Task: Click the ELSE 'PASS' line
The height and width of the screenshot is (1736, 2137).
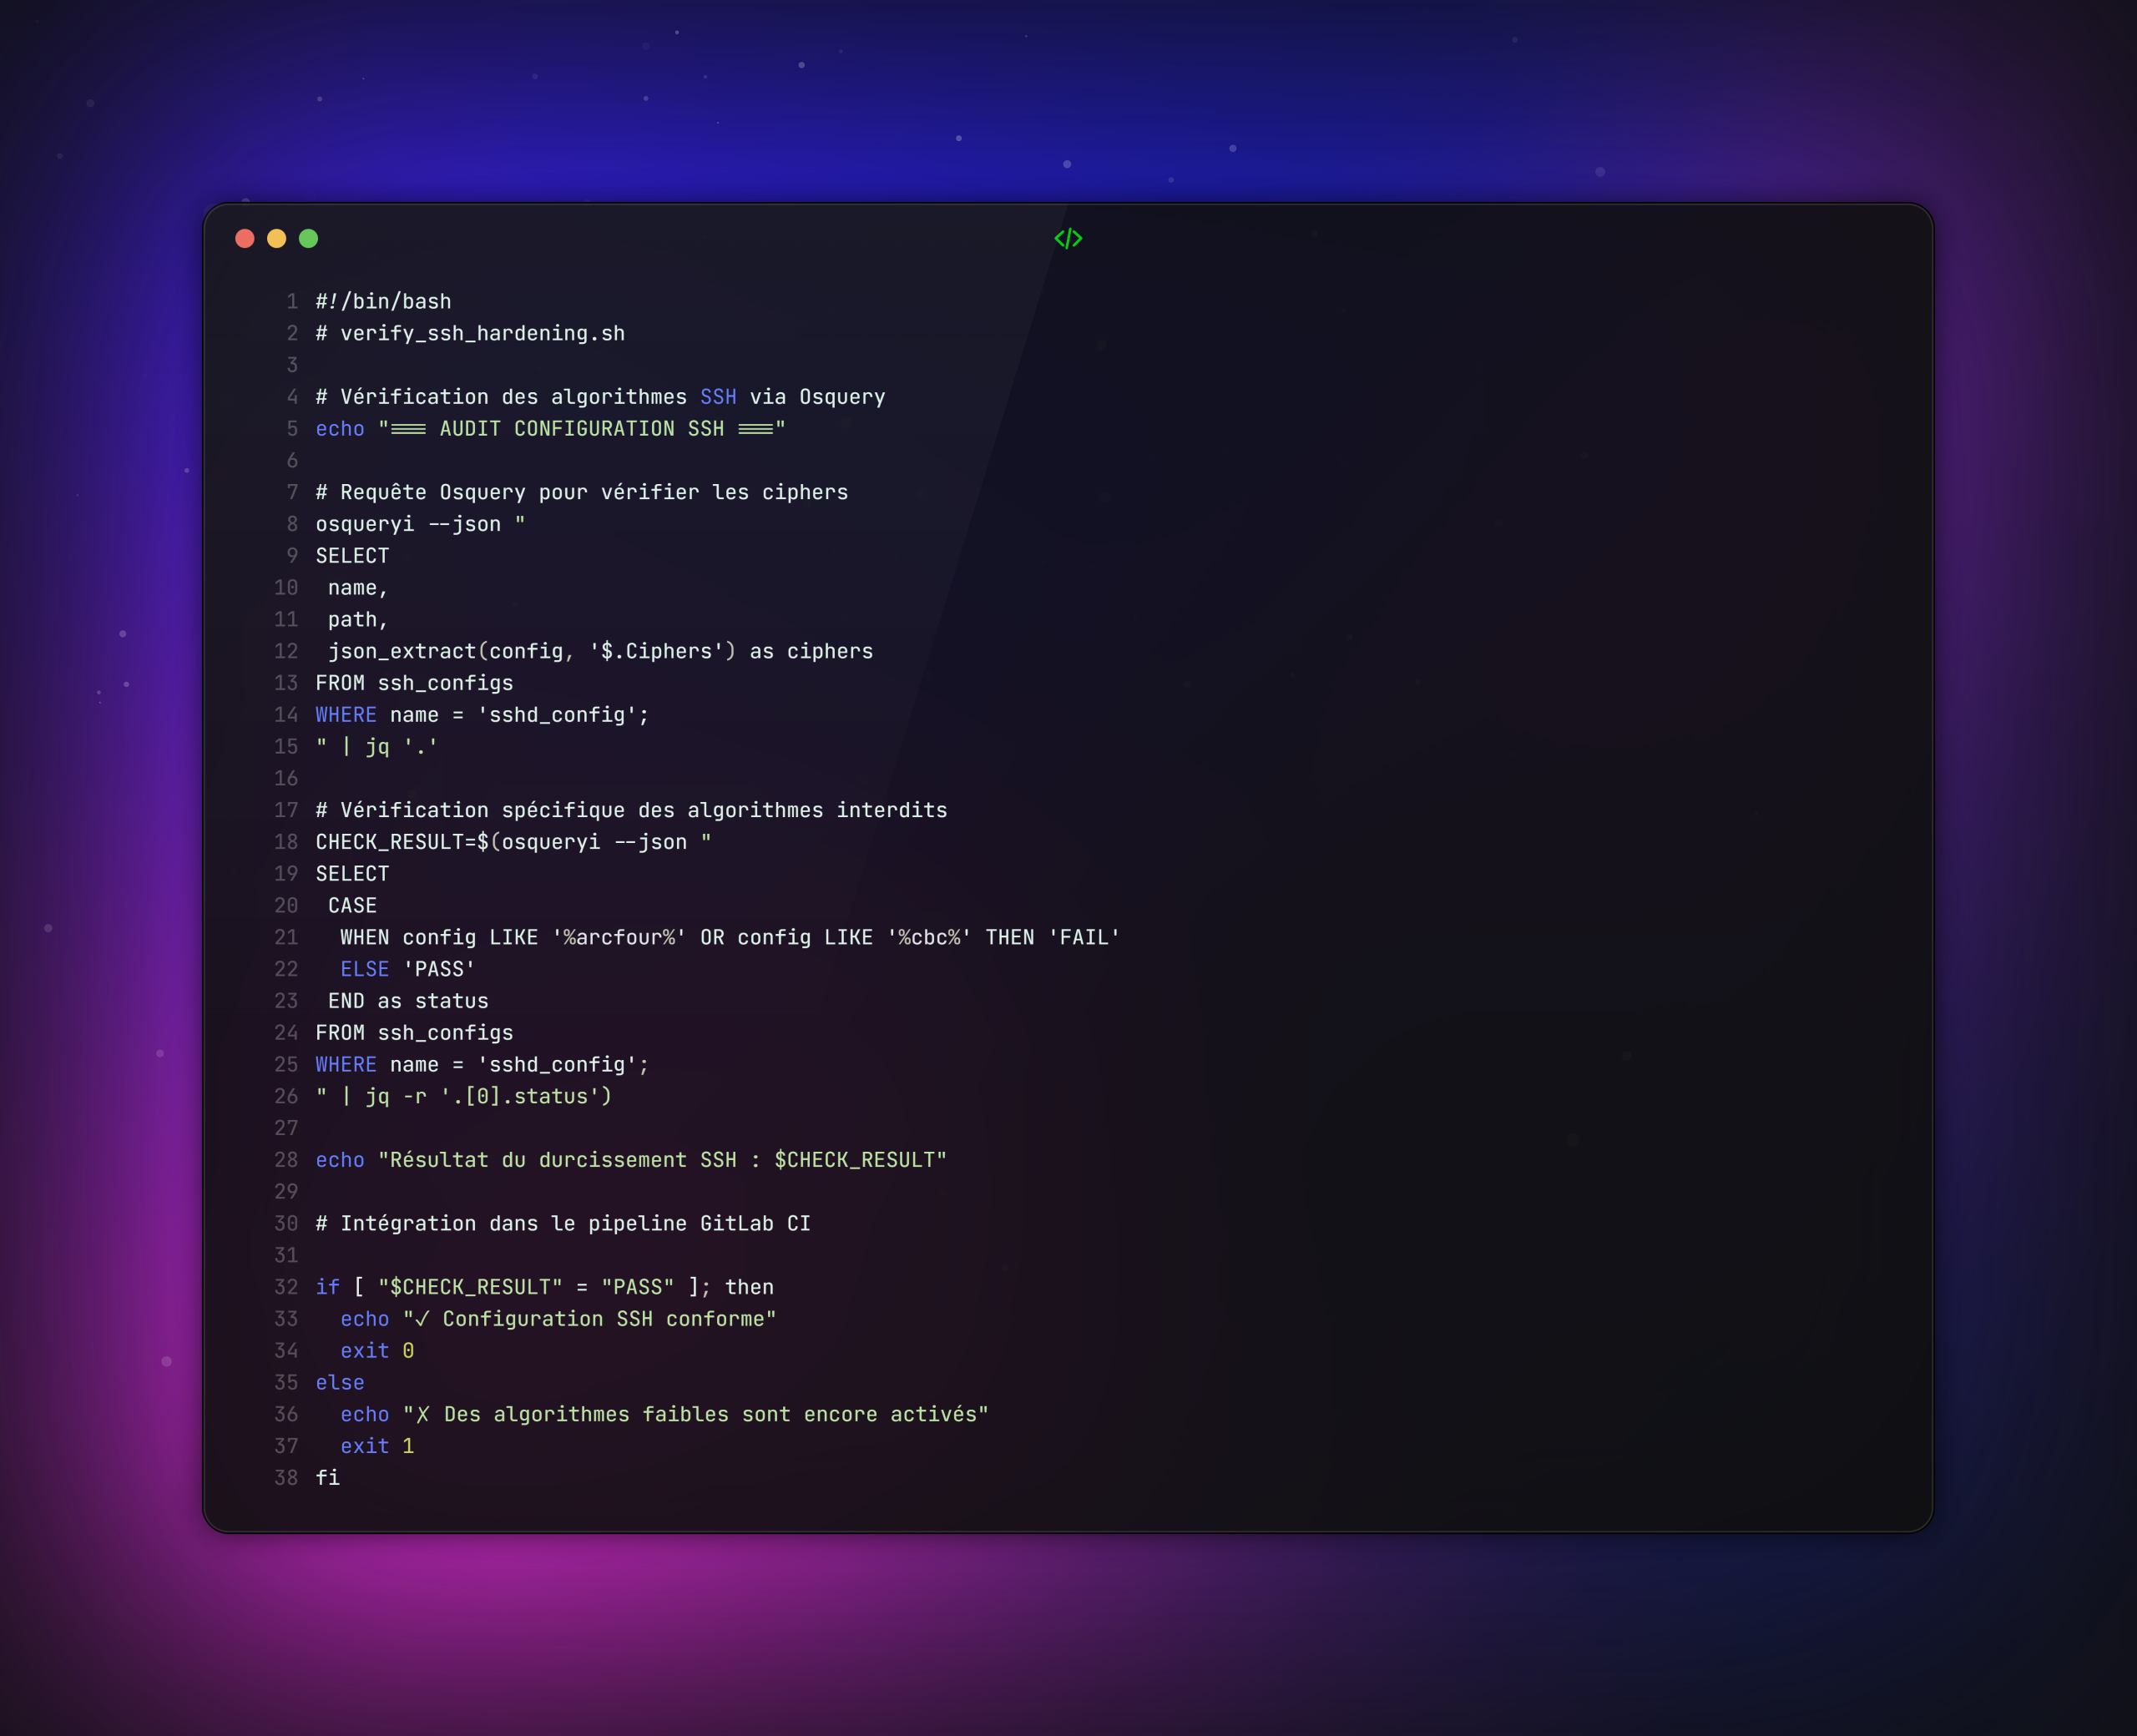Action: click(407, 969)
